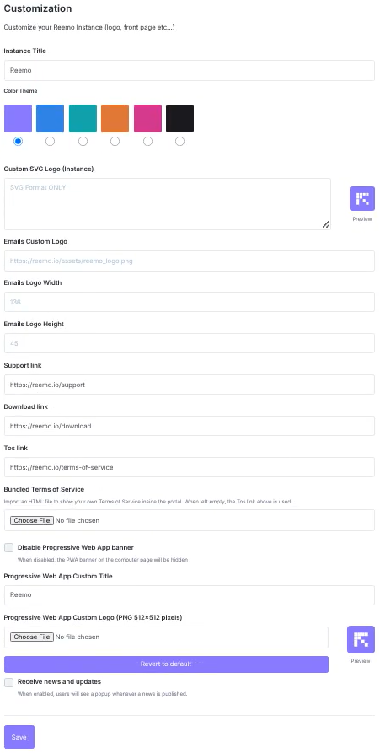Click 'Receive news and updates' label text

tap(59, 682)
